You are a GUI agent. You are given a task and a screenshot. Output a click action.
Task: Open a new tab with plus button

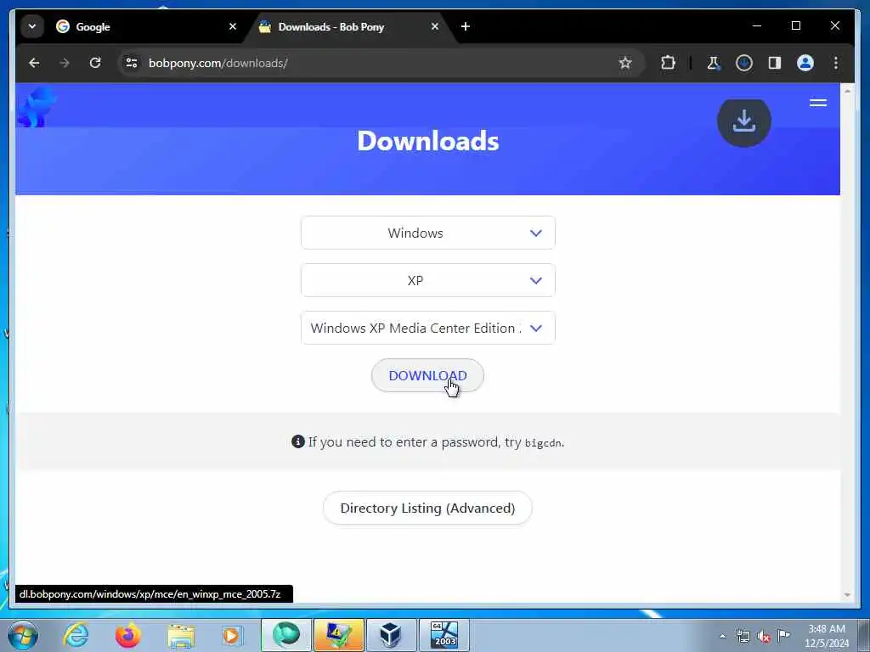466,26
